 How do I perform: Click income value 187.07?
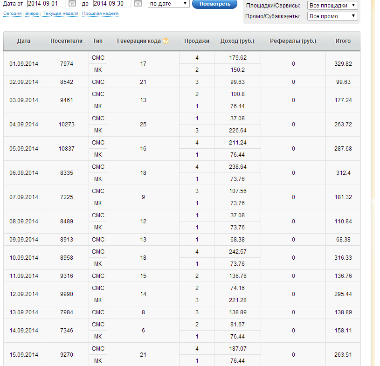238,349
